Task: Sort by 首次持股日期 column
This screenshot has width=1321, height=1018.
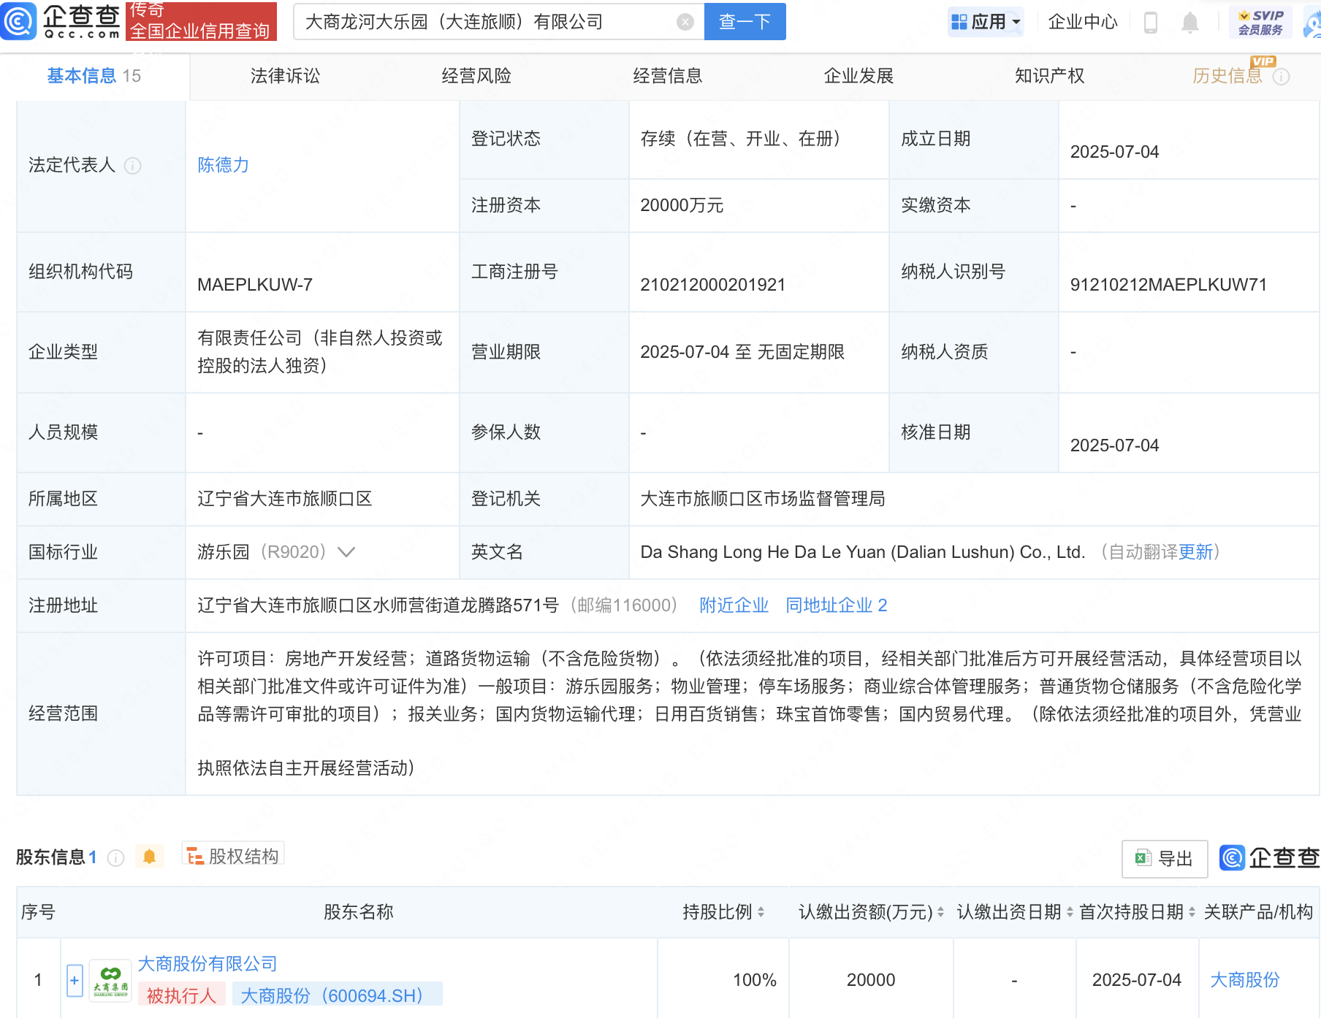Action: point(1192,912)
